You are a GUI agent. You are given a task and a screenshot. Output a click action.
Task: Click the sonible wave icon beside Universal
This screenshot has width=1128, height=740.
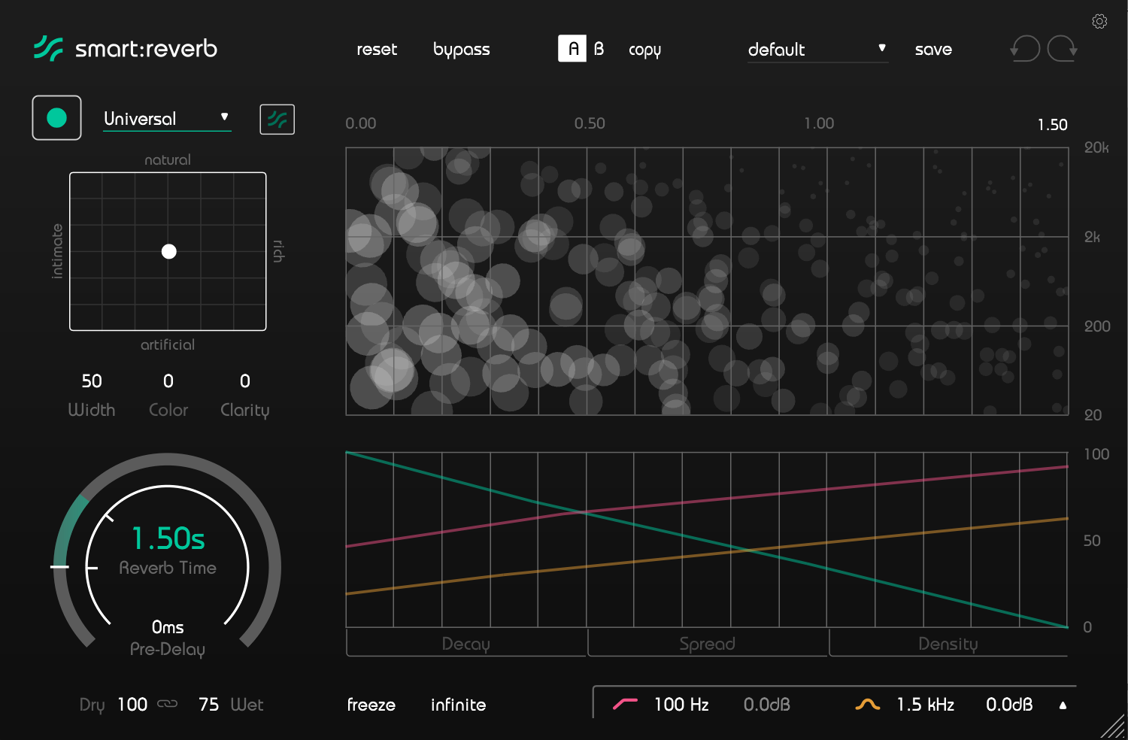pyautogui.click(x=277, y=120)
